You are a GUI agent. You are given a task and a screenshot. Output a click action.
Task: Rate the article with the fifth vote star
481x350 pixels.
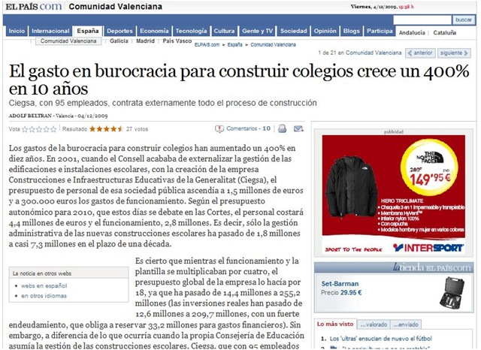[53, 129]
